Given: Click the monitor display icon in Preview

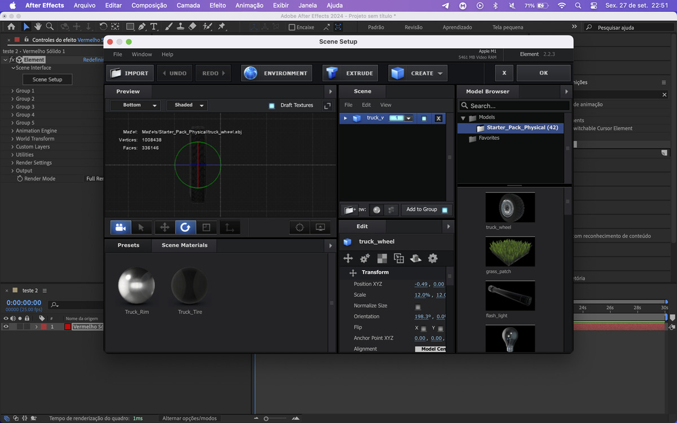Looking at the screenshot, I should (x=320, y=227).
